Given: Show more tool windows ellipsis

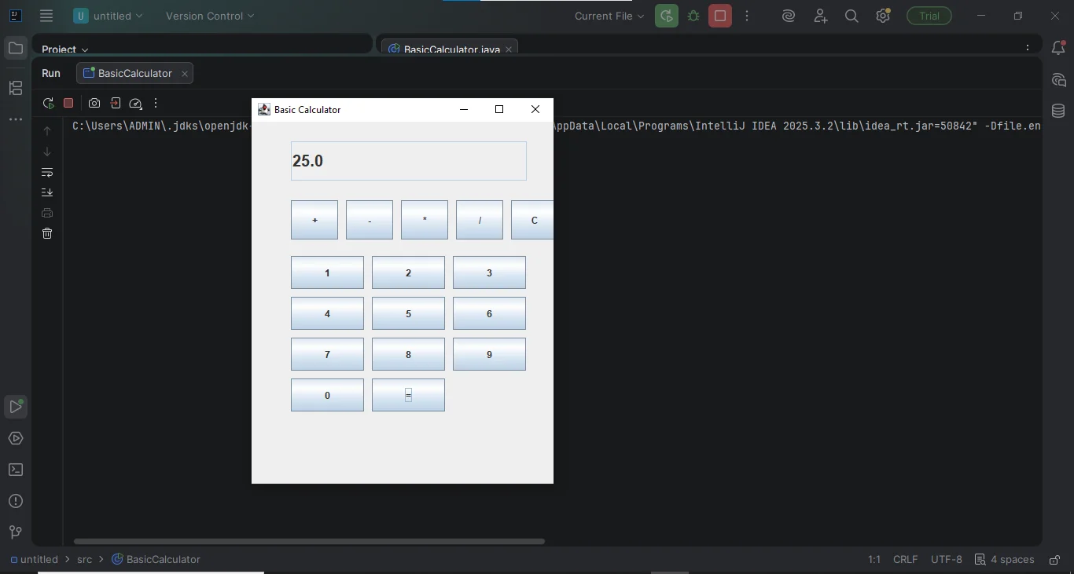Looking at the screenshot, I should pos(15,119).
